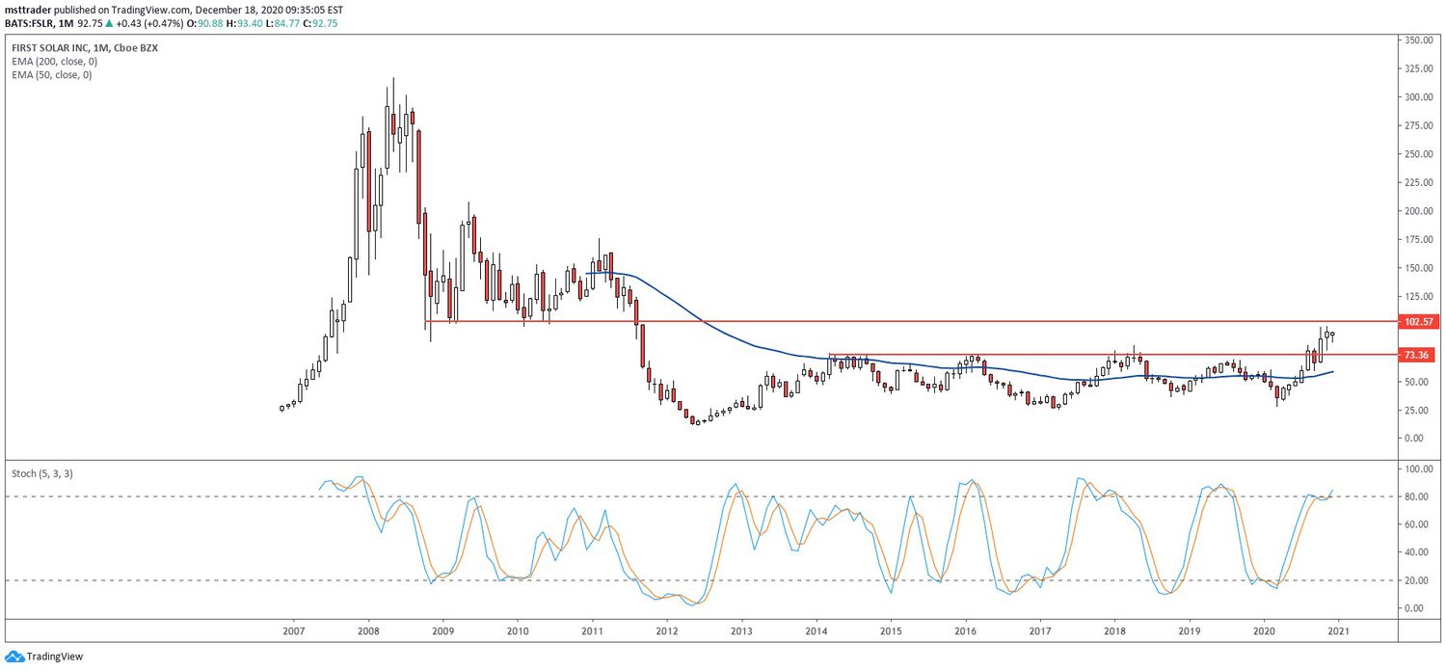Select the 73.36 red price label
1446x671 pixels.
pos(1419,355)
